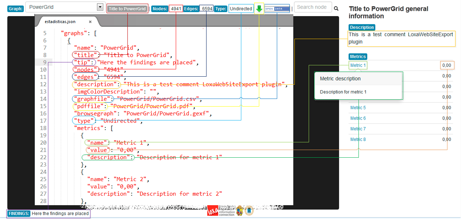Viewport: 461px width, 219px height.
Task: Click the 'Title to PowerGrid general information' heading
Action: (388, 12)
